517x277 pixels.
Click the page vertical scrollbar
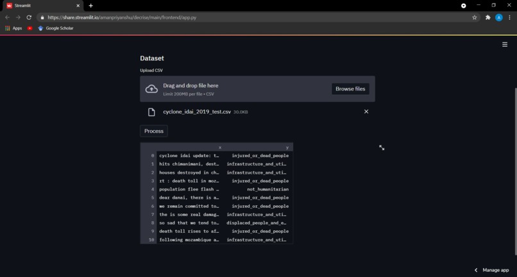click(515, 171)
